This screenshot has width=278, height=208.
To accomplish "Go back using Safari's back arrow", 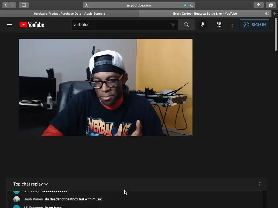I will [6, 5].
